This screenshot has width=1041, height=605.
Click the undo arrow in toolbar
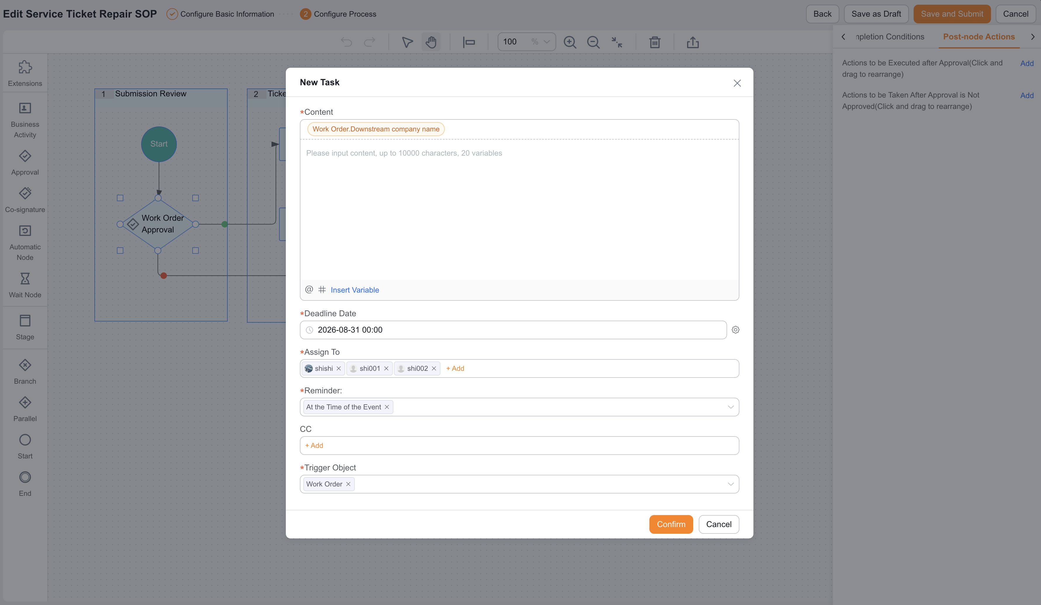pyautogui.click(x=346, y=42)
